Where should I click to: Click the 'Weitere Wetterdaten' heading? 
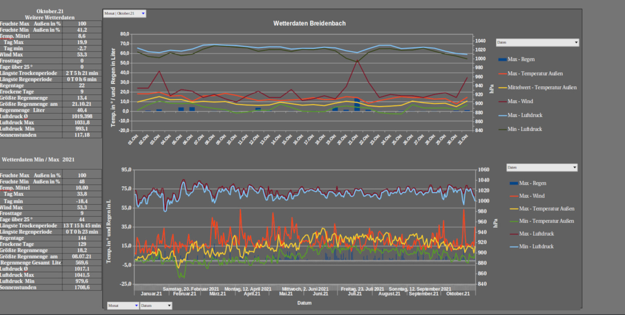[x=49, y=18]
